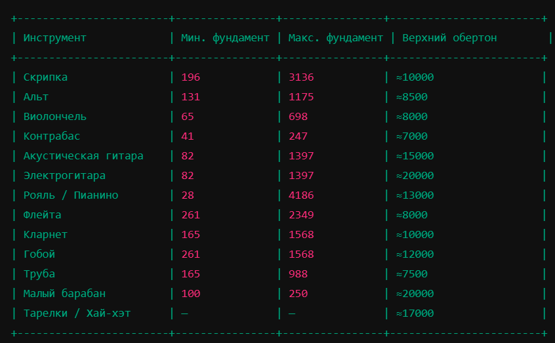Click the 'Малый барабан' min value 100

pyautogui.click(x=191, y=294)
